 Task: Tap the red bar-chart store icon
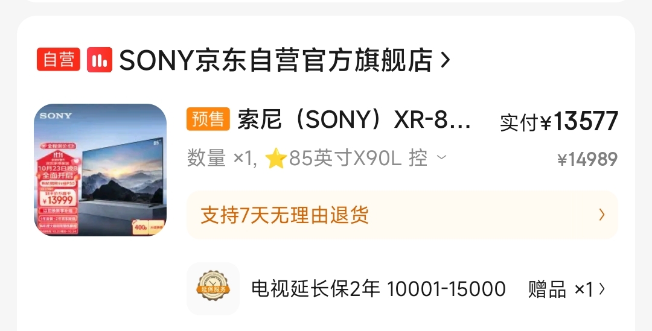(x=100, y=60)
